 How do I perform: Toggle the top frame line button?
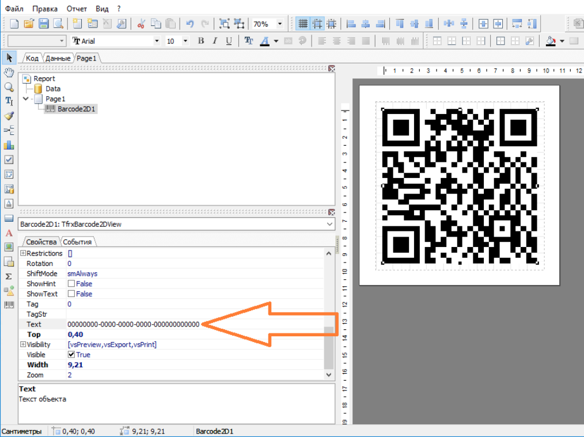click(437, 41)
